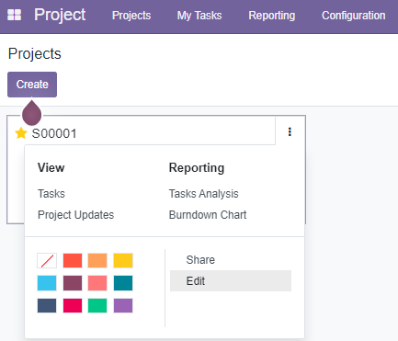Screen dimensions: 398x341
Task: Open the Reporting menu in top bar
Action: pyautogui.click(x=272, y=16)
